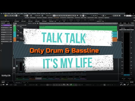Open the Transport menu
The height and width of the screenshot is (101, 135).
point(25,13)
